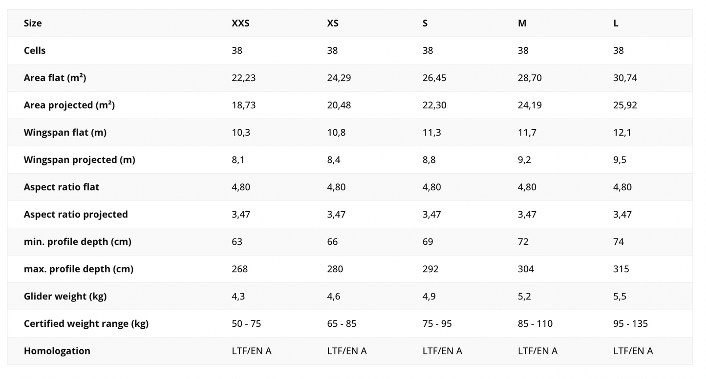The image size is (706, 379).
Task: Click the XS Area flat value 24,29
Action: pyautogui.click(x=339, y=78)
